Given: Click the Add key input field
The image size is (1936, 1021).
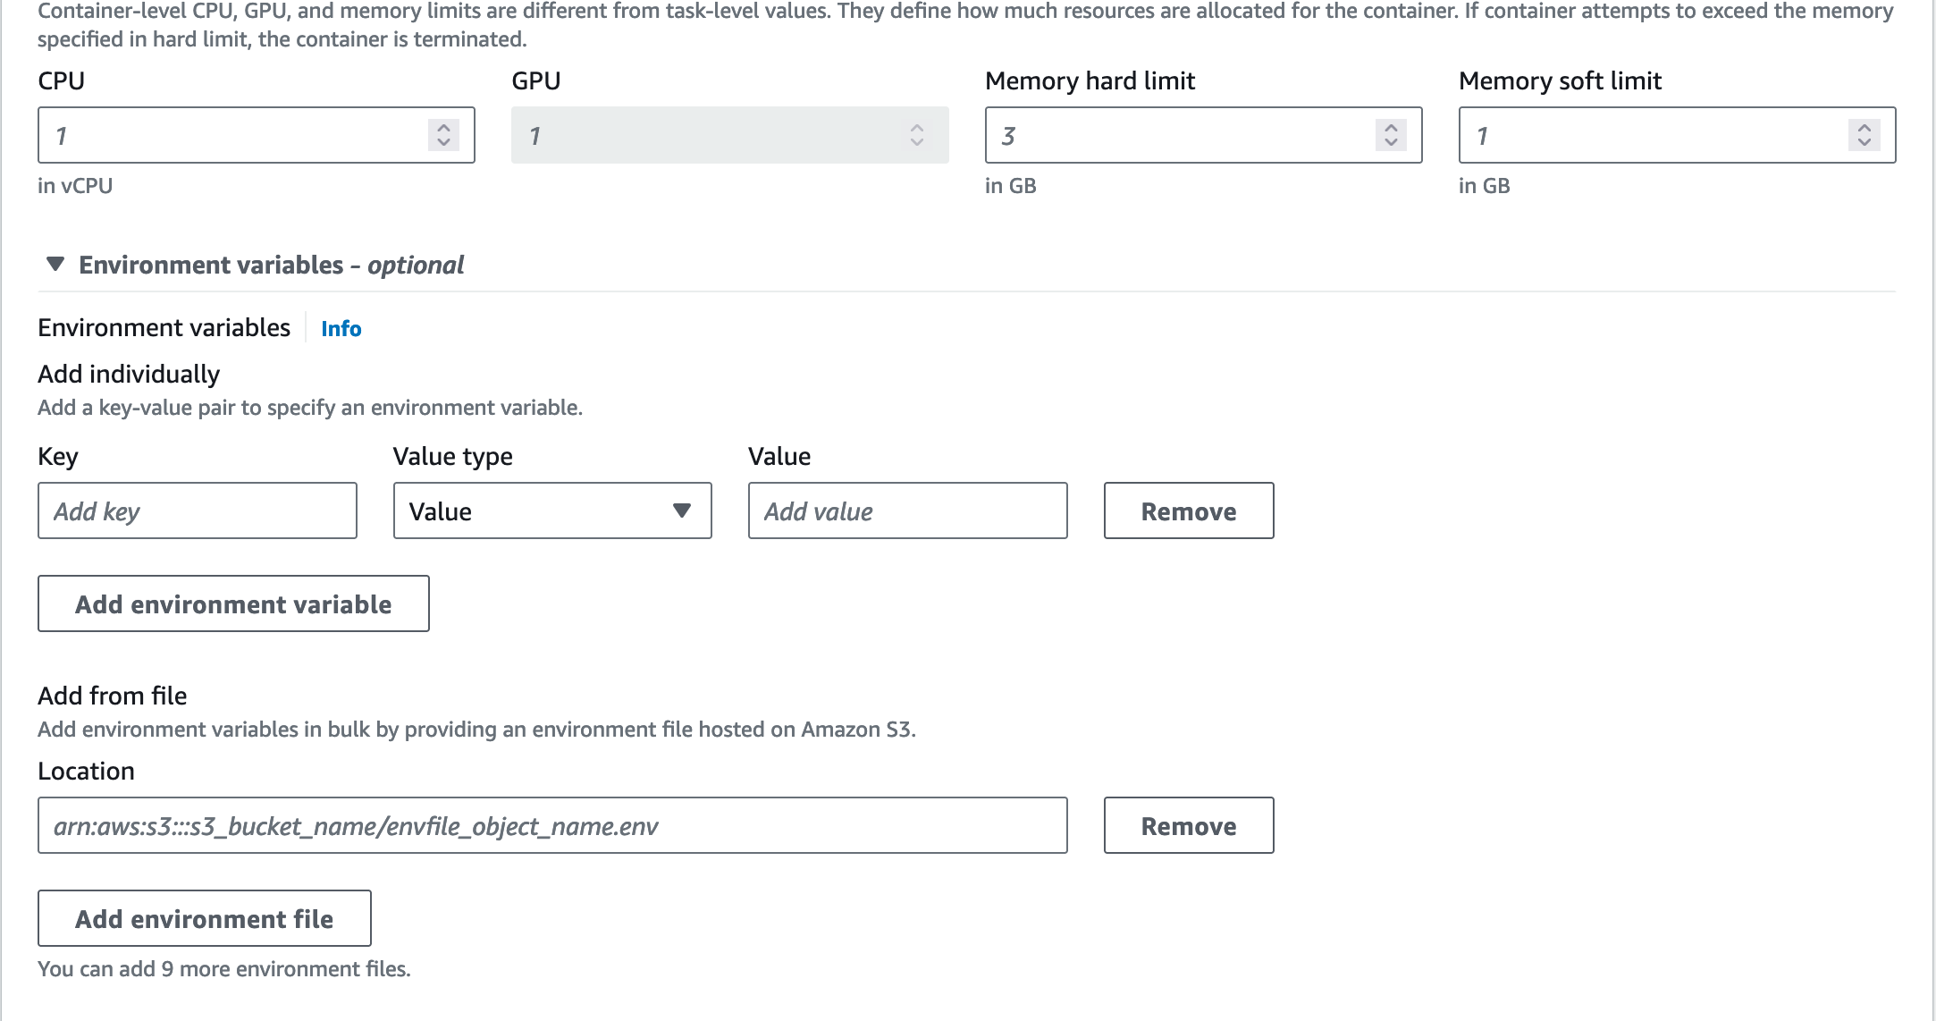Looking at the screenshot, I should pos(198,510).
